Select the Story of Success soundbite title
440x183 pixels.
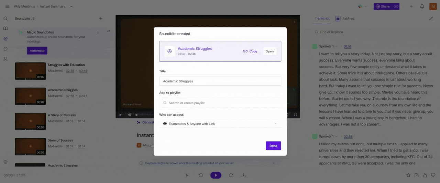pos(60,140)
